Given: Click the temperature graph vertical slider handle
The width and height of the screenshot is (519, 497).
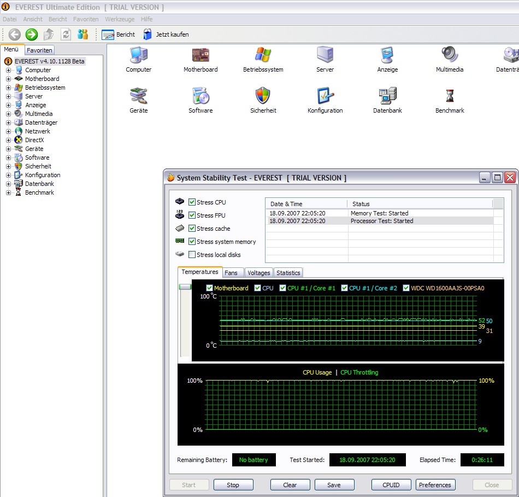Looking at the screenshot, I should point(185,286).
